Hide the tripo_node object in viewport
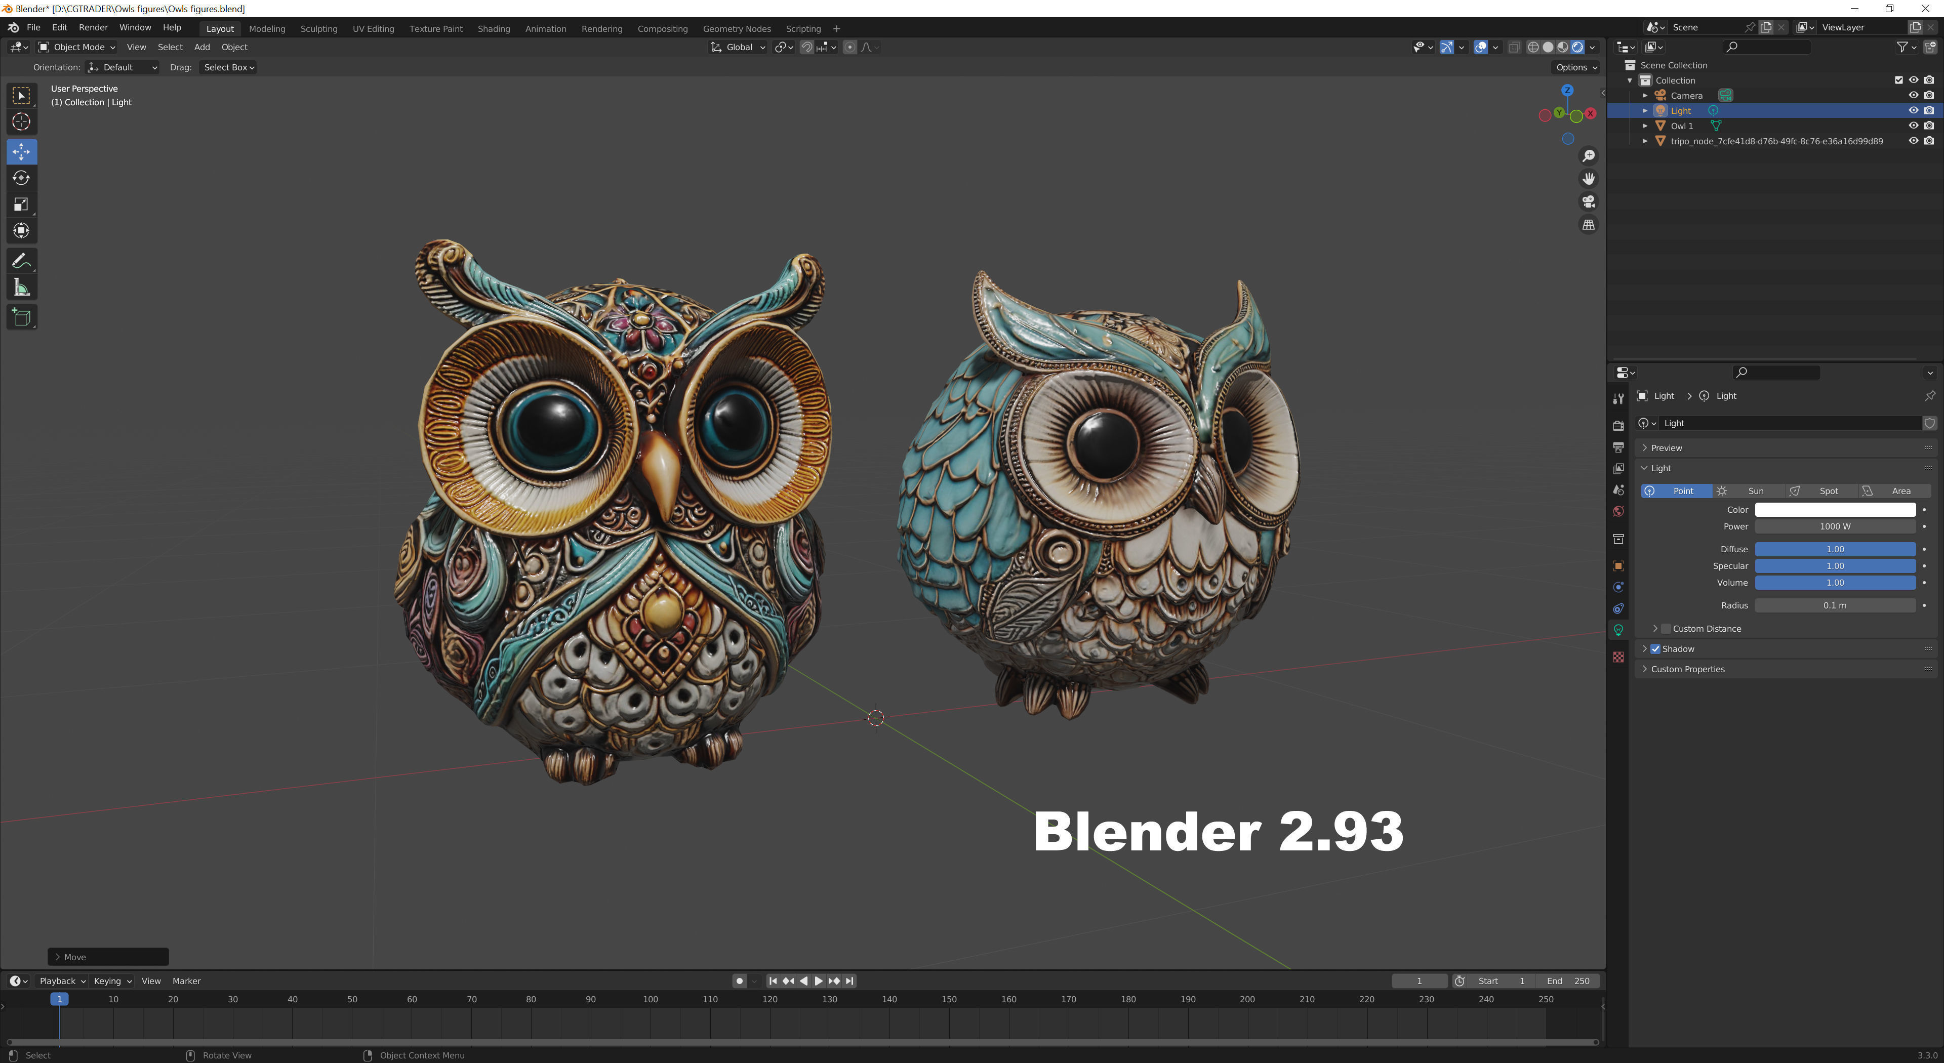 [1913, 140]
